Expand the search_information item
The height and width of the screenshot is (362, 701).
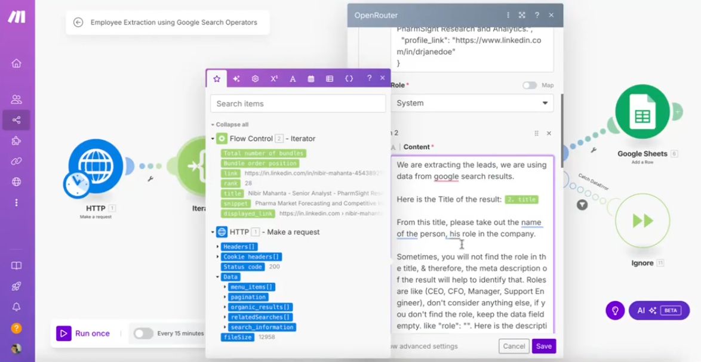[x=225, y=327]
